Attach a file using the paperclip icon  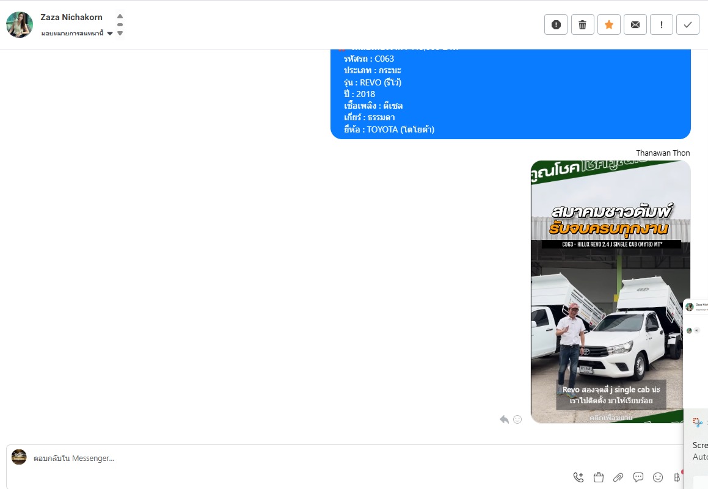pyautogui.click(x=618, y=477)
